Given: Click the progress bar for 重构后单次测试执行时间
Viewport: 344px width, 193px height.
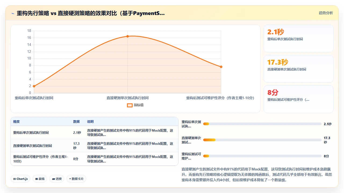Looking at the screenshot, I should [x=262, y=124].
